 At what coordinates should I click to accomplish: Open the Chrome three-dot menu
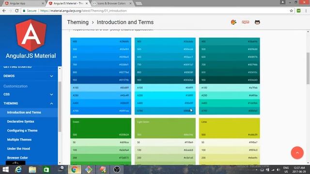pos(306,11)
